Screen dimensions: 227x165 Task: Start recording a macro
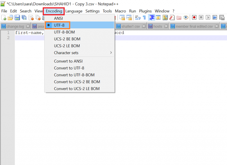(194, 18)
